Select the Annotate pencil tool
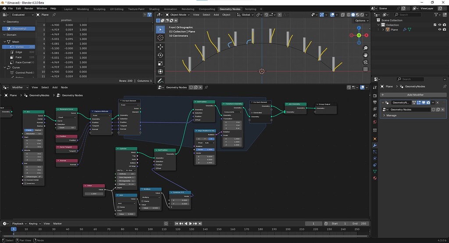449x243 pixels. tap(160, 81)
